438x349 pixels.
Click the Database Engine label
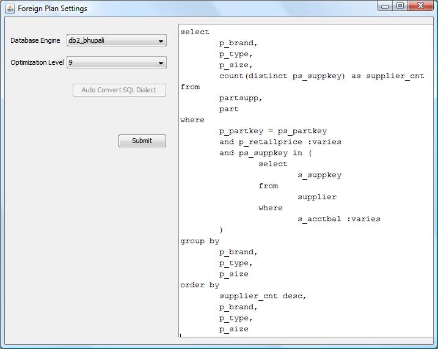35,41
